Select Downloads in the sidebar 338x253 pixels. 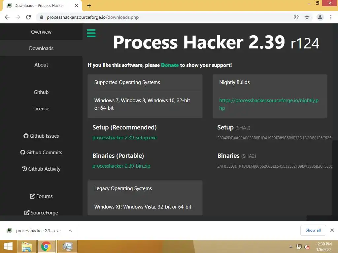(x=41, y=48)
